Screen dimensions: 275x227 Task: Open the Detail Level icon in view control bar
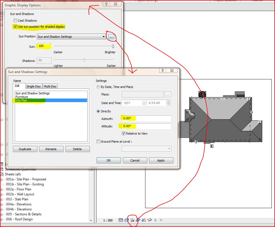coord(121,220)
